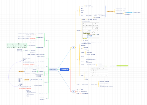Viewport: 147px width, 105px height.
Task: Click the red text line below upper notes block
Action: pos(29,64)
